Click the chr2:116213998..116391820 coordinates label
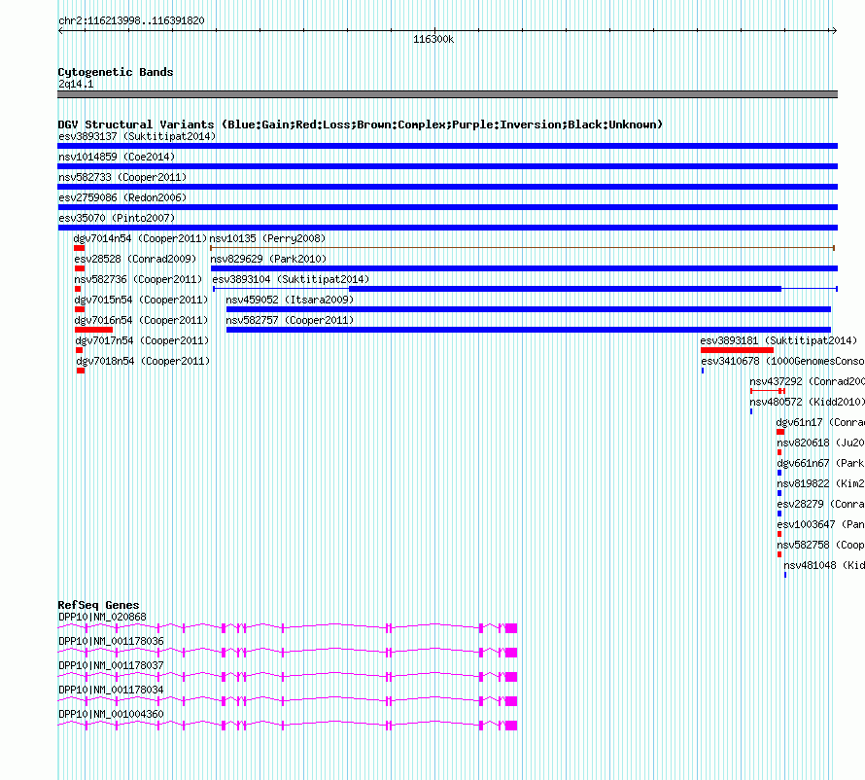 [x=131, y=20]
